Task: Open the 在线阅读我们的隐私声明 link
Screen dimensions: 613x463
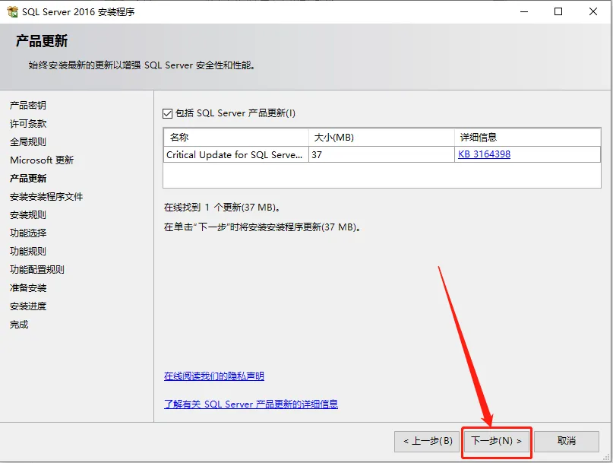Action: pyautogui.click(x=214, y=376)
